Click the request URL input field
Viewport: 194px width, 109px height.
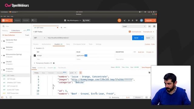click(x=89, y=38)
